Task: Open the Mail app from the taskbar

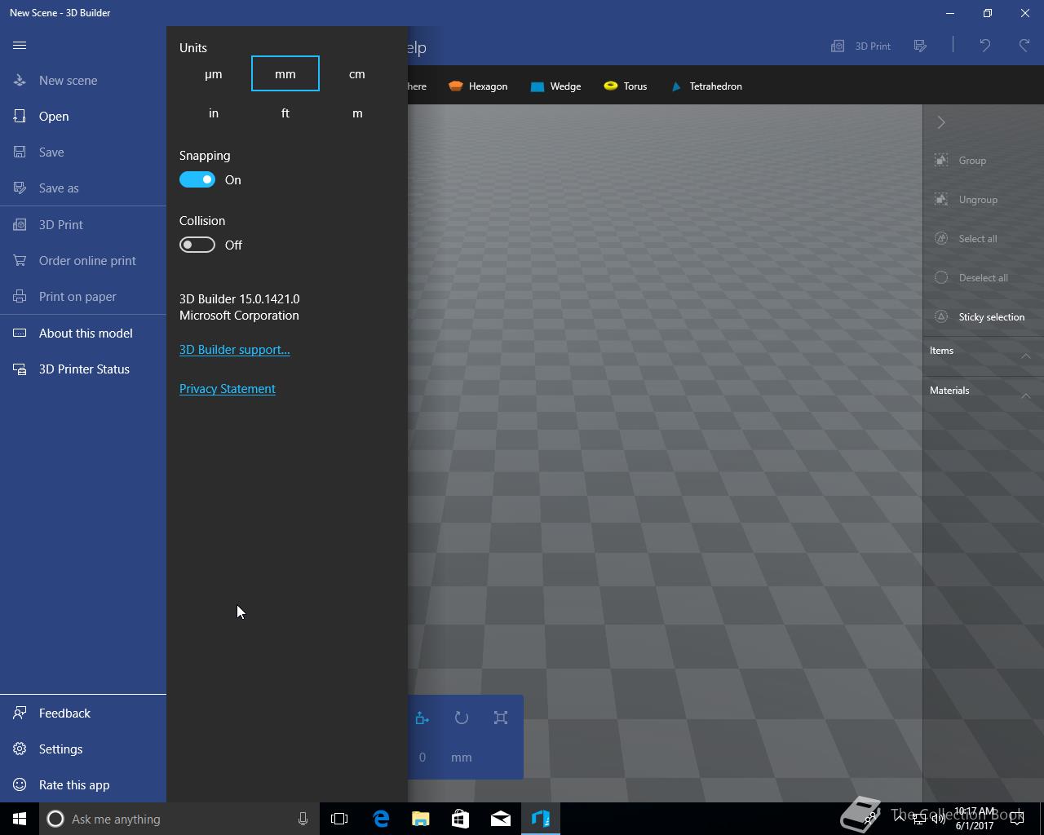Action: [x=501, y=819]
